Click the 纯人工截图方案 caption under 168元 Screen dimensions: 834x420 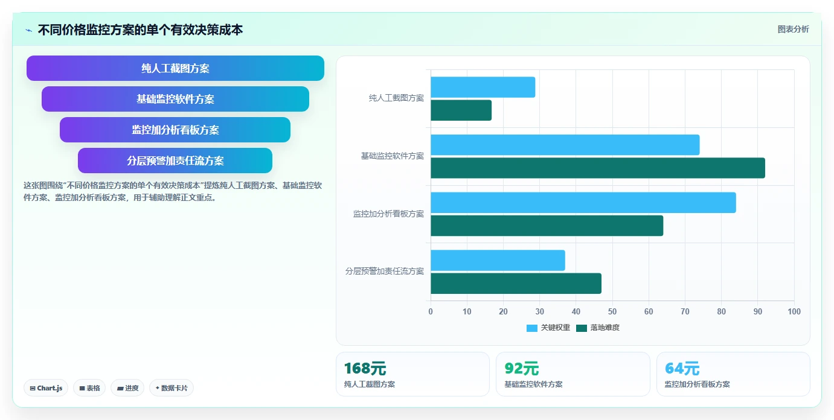pyautogui.click(x=370, y=384)
